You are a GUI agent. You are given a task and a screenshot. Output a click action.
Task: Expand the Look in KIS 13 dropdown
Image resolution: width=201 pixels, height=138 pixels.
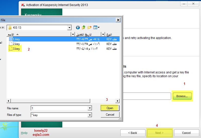click(69, 28)
